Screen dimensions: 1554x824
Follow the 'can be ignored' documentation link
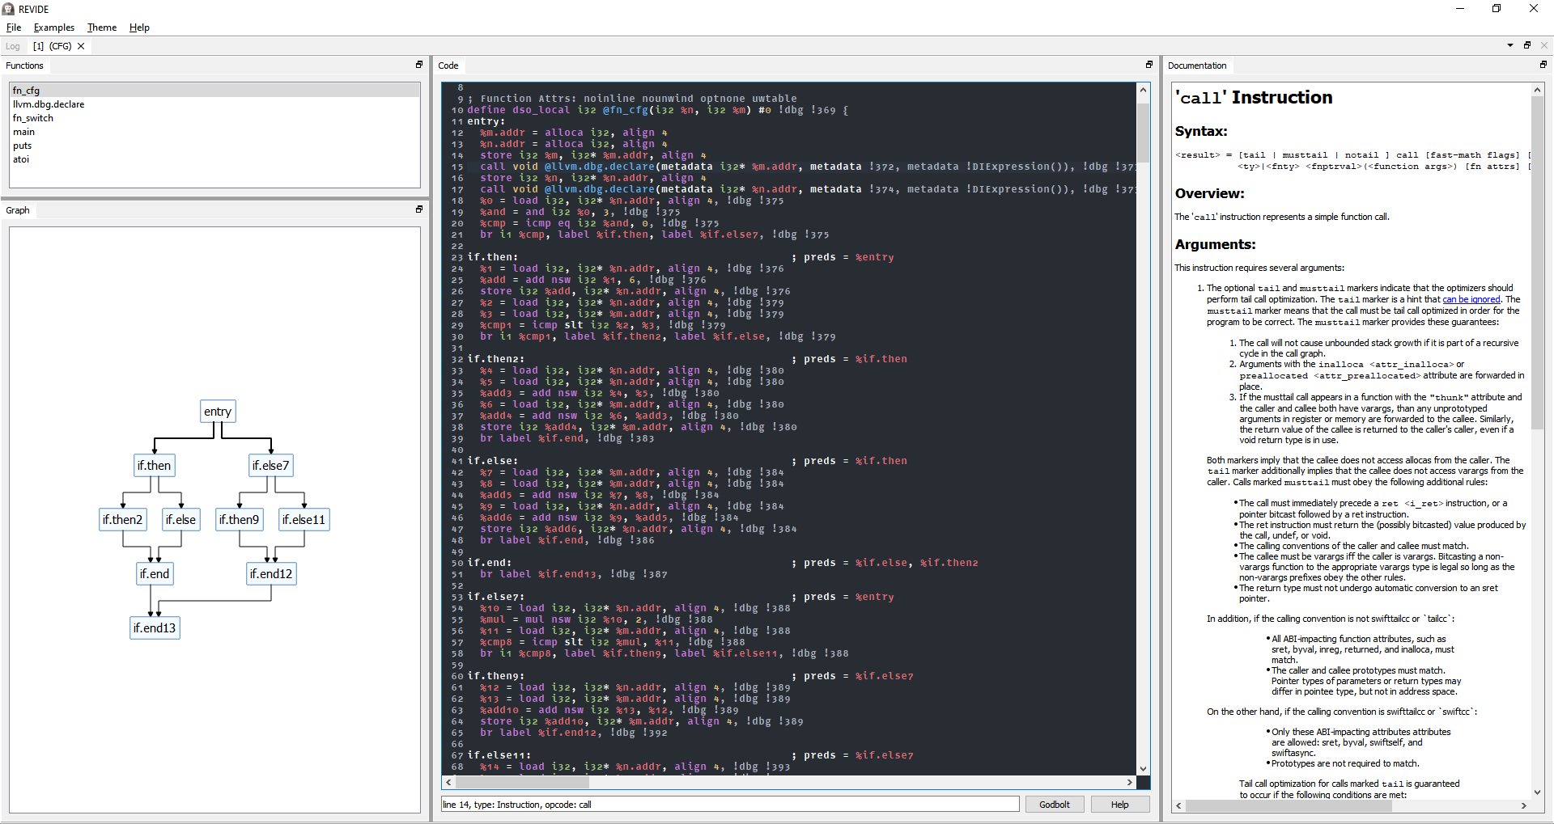pyautogui.click(x=1471, y=299)
